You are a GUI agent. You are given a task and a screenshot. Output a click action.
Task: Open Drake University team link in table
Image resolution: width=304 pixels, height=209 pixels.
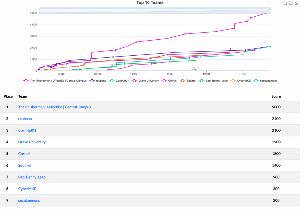[x=32, y=142]
